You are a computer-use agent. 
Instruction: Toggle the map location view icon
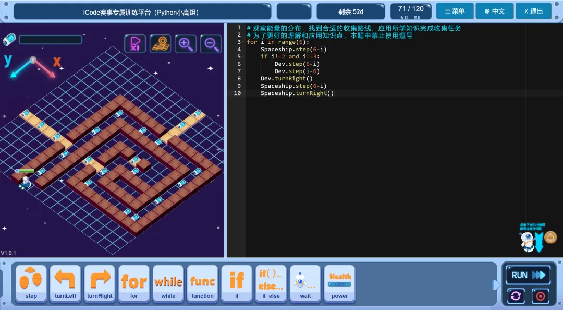[160, 44]
